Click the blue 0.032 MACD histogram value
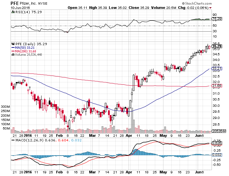The height and width of the screenshot is (176, 229). pyautogui.click(x=76, y=140)
